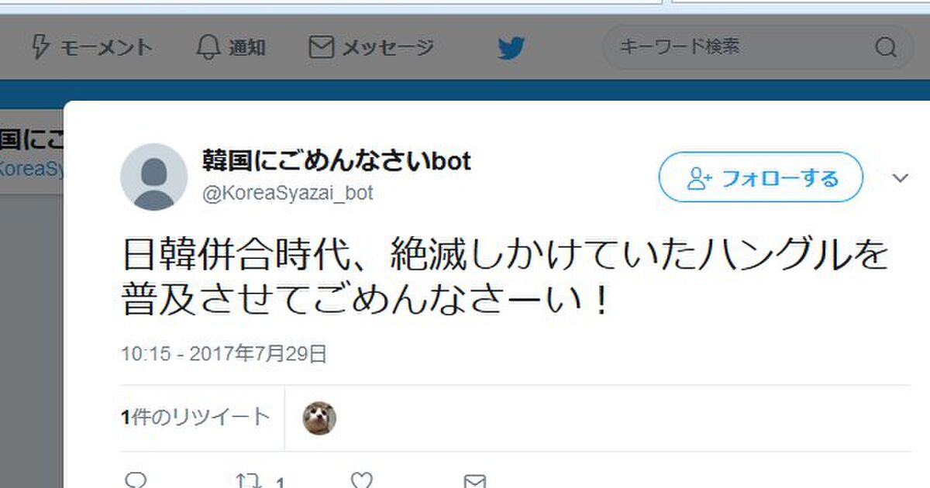Retweet using the retweet arrows icon
The image size is (930, 488).
[248, 482]
